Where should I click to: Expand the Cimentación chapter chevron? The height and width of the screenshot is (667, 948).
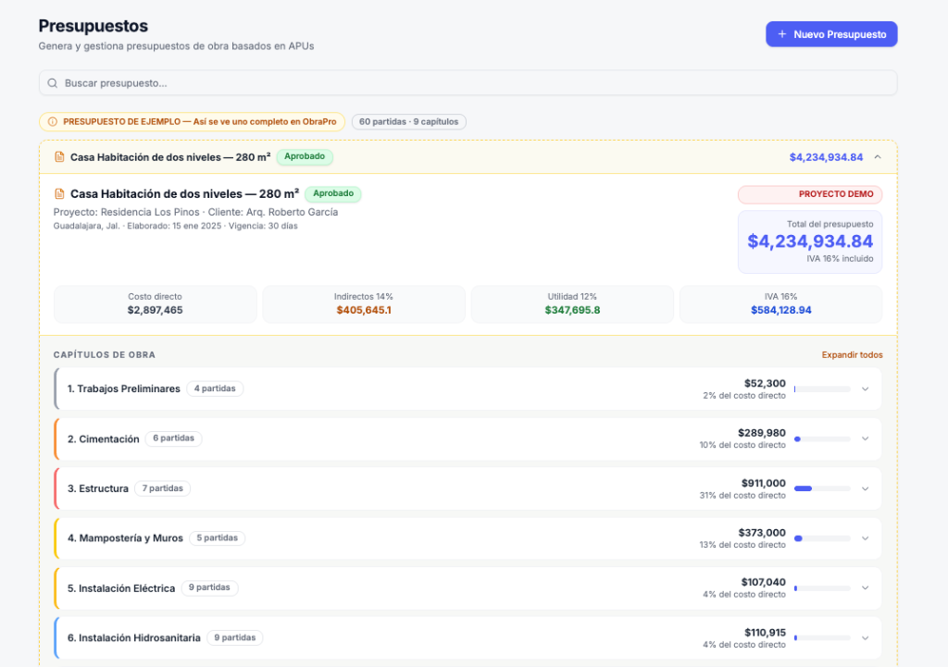click(866, 438)
